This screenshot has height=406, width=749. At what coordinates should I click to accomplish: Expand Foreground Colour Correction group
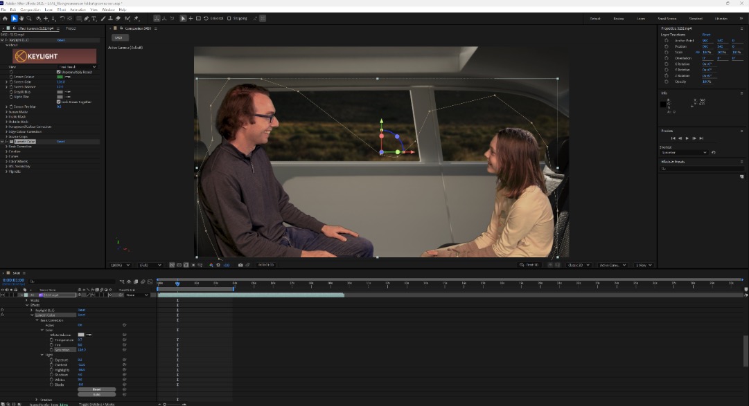(x=7, y=127)
